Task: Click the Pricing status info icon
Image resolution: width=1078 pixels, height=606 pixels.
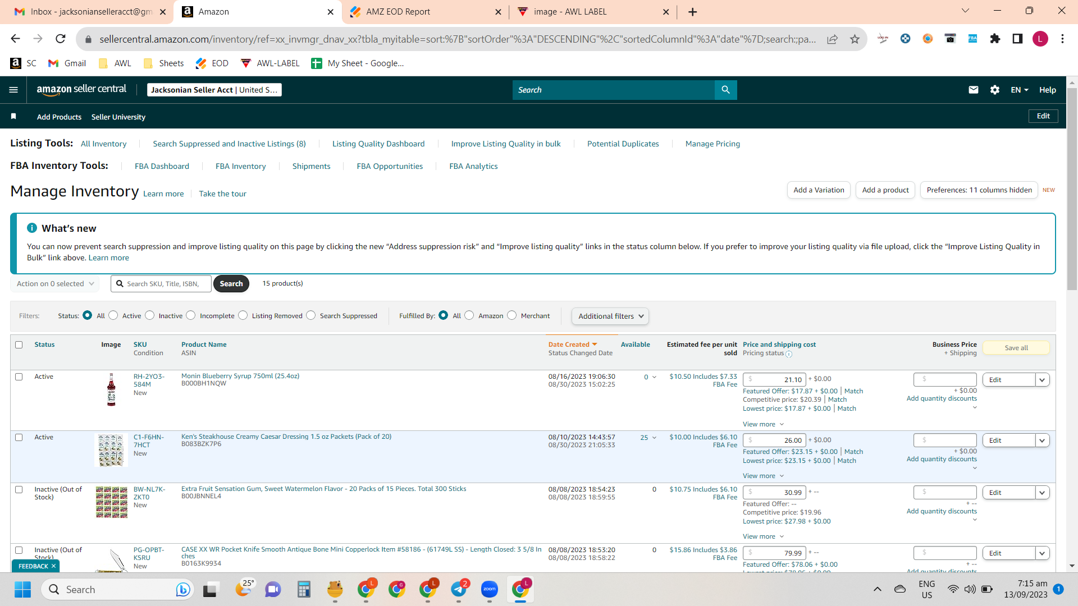Action: coord(789,354)
